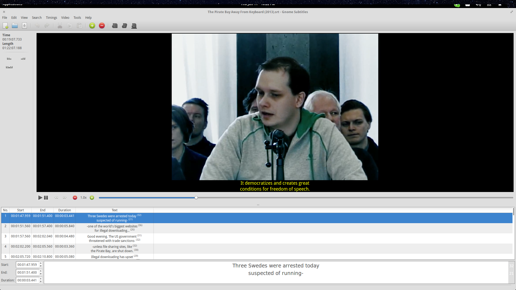The image size is (516, 290).
Task: Decrement the End time spinner down
Action: coord(41,274)
